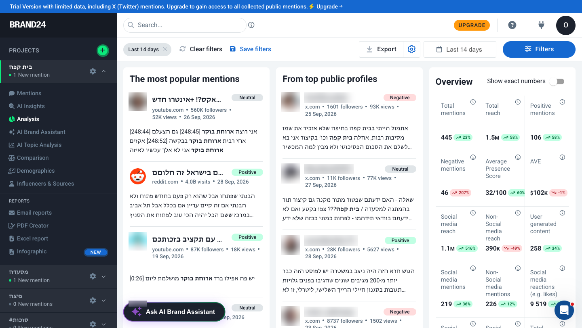Image resolution: width=582 pixels, height=328 pixels.
Task: Click the youtube.com source with 560K followers
Action: [168, 110]
